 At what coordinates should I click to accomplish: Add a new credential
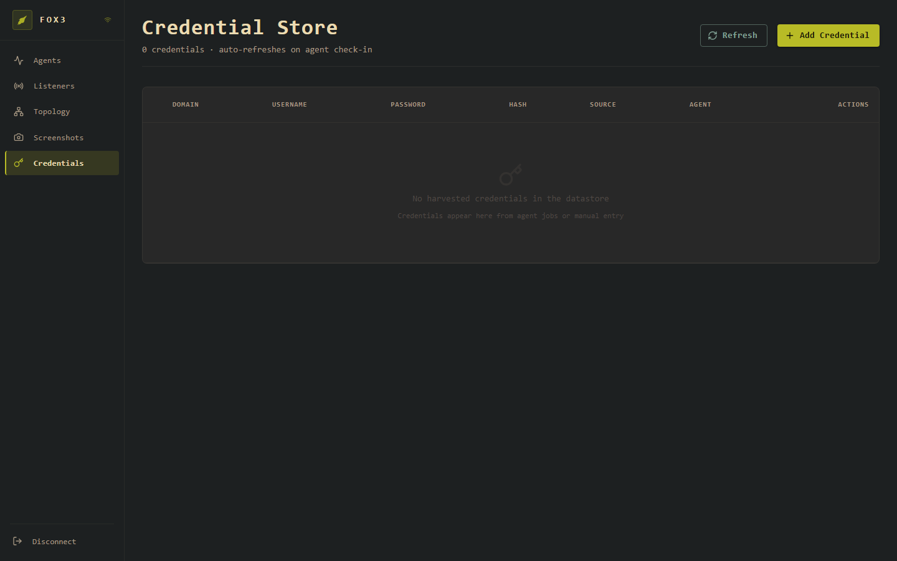[828, 36]
